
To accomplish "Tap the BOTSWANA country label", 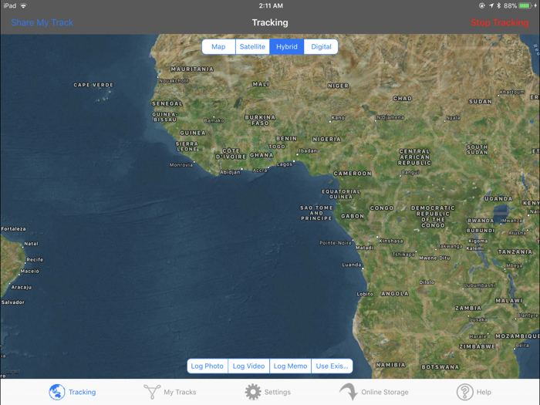I will [x=440, y=367].
